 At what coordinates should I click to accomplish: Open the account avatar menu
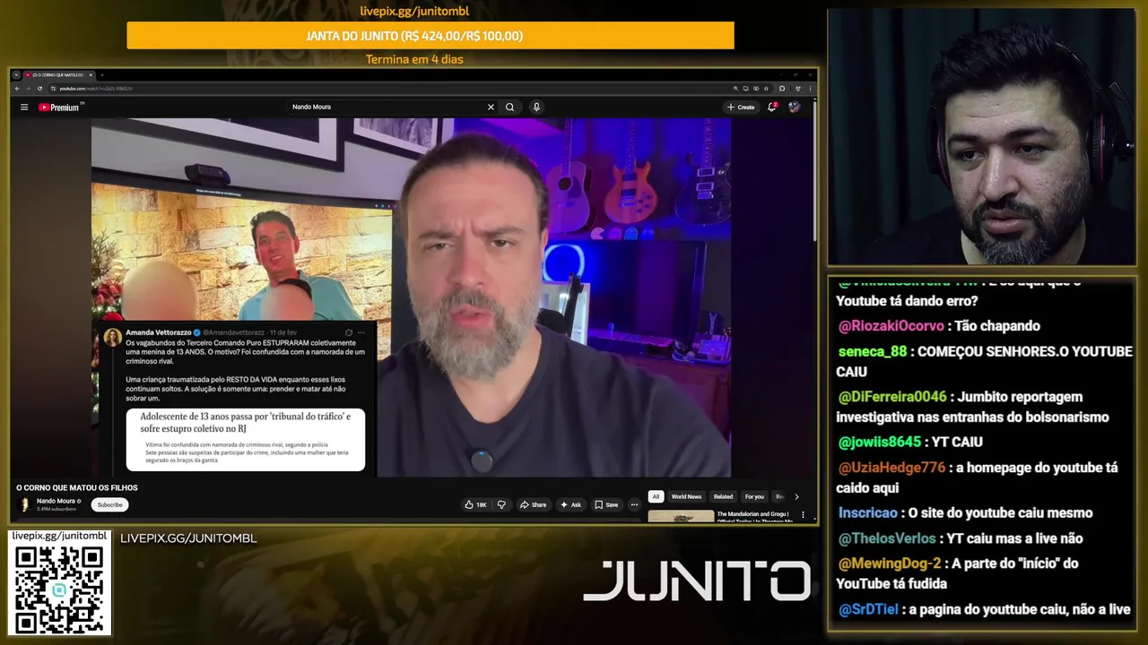(x=794, y=107)
